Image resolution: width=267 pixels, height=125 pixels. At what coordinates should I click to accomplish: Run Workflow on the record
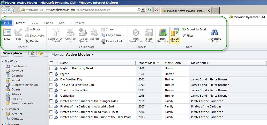[x=136, y=36]
